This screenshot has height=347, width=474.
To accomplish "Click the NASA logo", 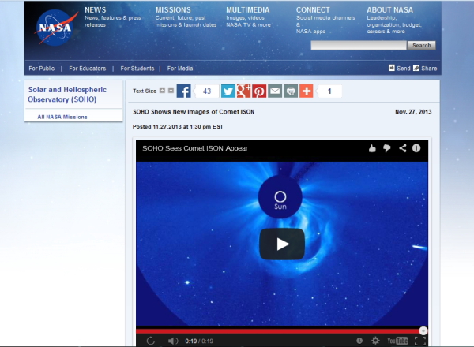I will [x=55, y=29].
